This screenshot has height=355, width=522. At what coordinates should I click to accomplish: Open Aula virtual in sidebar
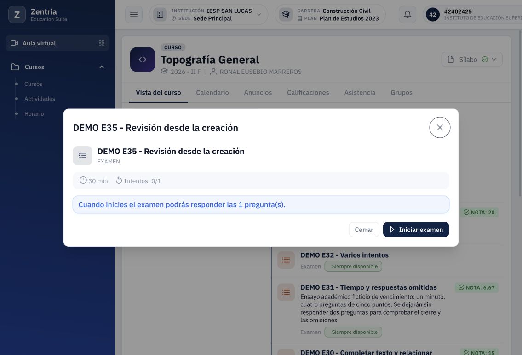point(57,43)
